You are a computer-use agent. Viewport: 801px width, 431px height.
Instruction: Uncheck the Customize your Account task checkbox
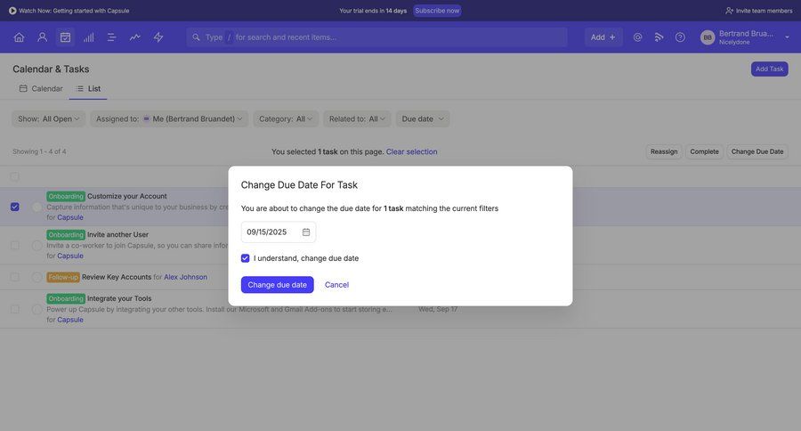[15, 207]
